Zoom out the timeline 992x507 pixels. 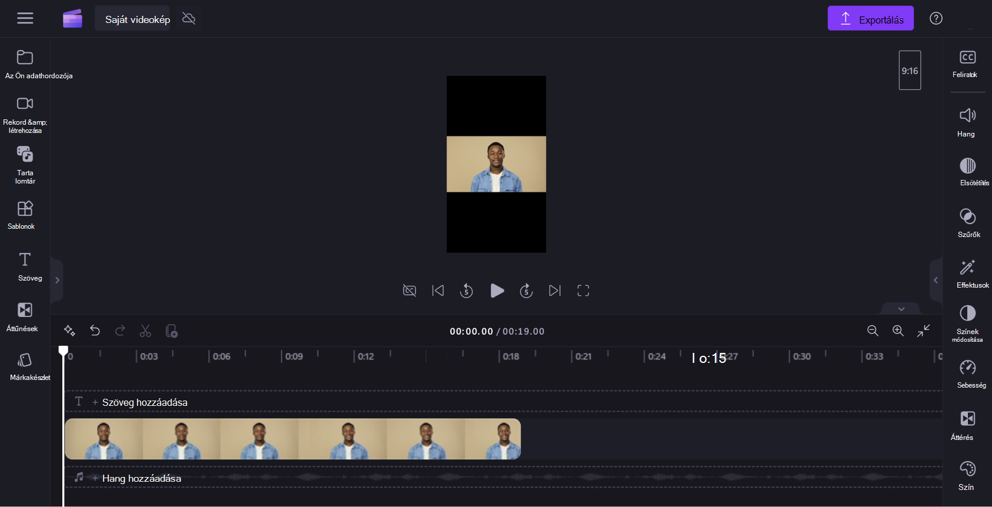point(873,331)
